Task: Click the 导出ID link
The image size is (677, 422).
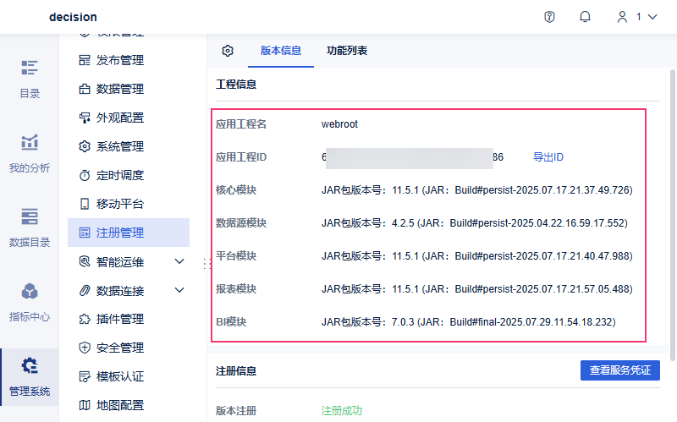Action: coord(548,157)
